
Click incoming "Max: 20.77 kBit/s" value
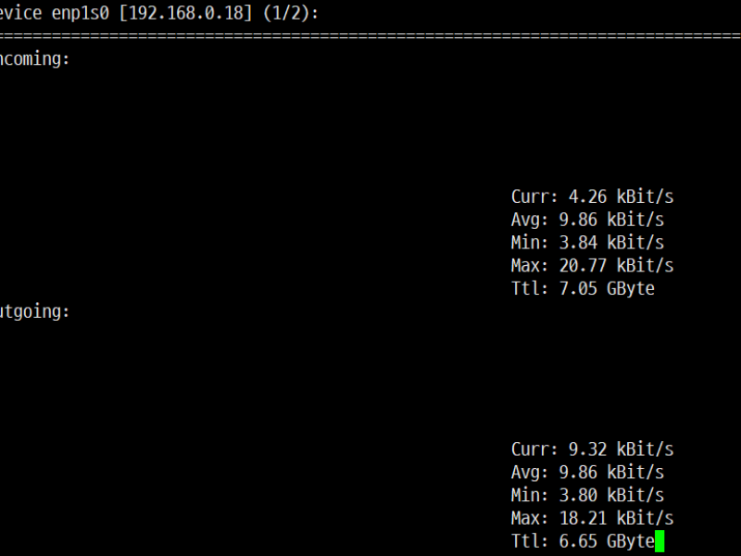tap(592, 266)
